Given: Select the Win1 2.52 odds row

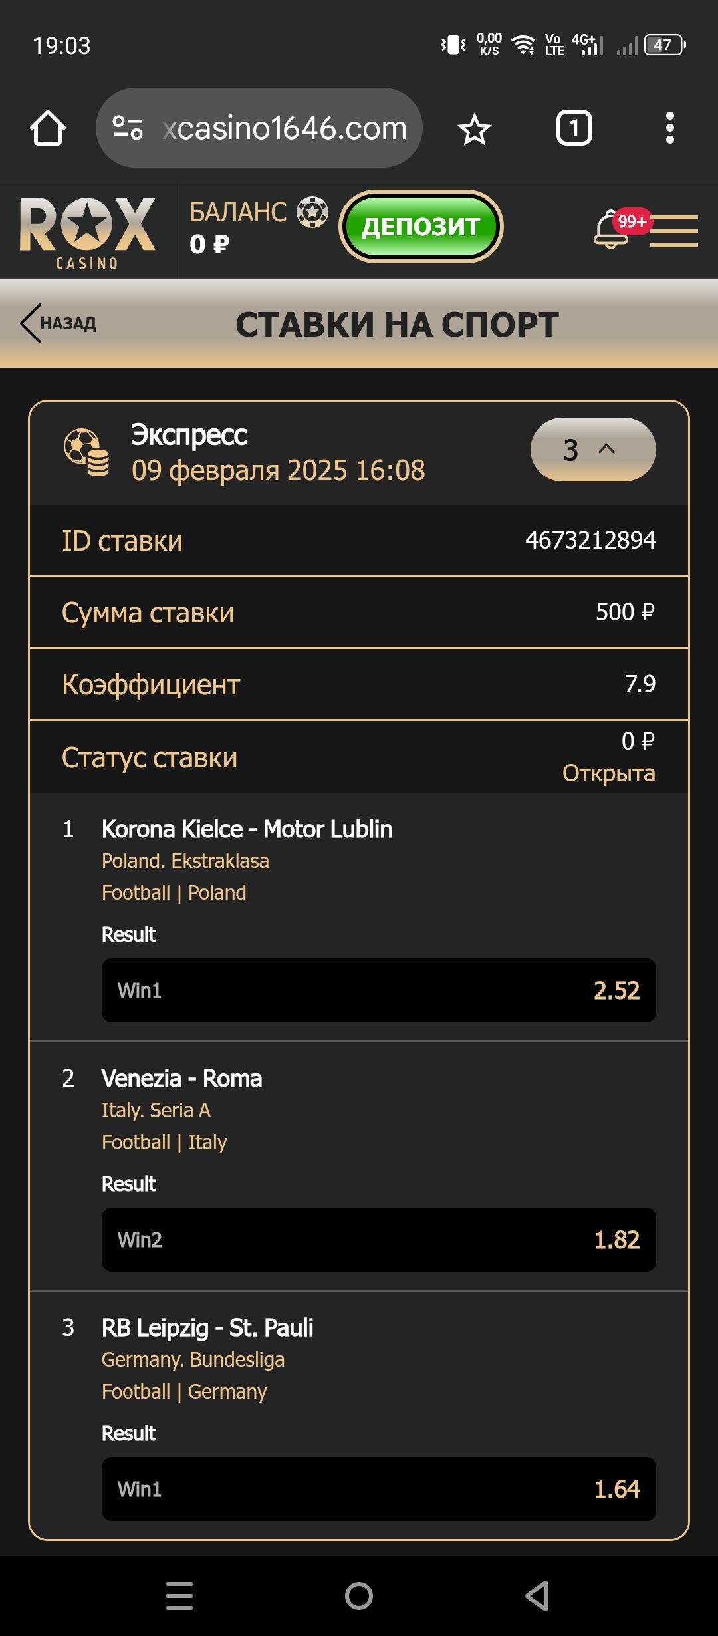Looking at the screenshot, I should click(x=378, y=990).
